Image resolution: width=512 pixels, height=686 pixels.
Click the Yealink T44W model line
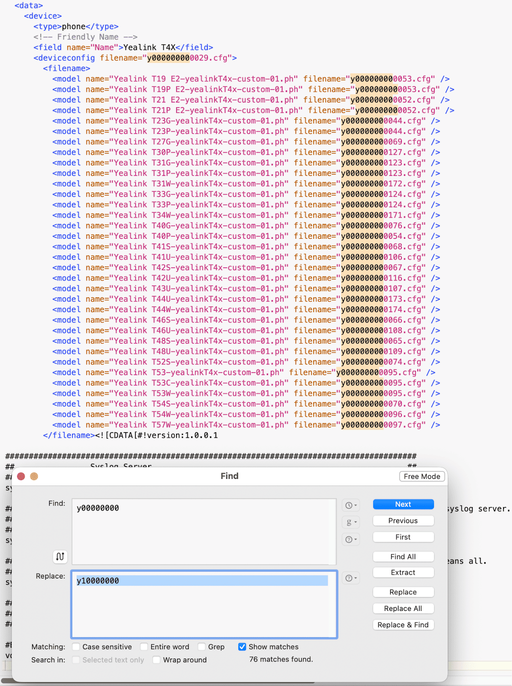coord(246,310)
